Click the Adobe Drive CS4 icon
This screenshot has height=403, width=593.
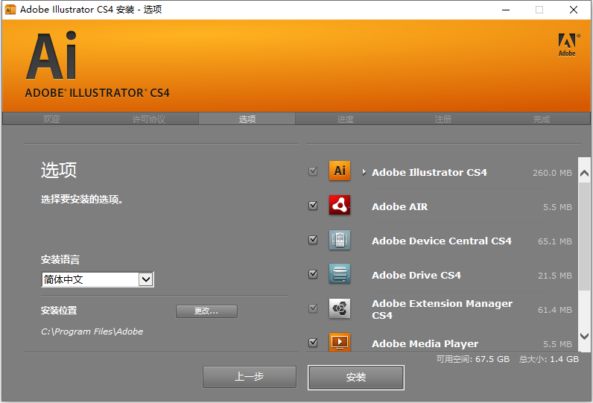[x=340, y=274]
